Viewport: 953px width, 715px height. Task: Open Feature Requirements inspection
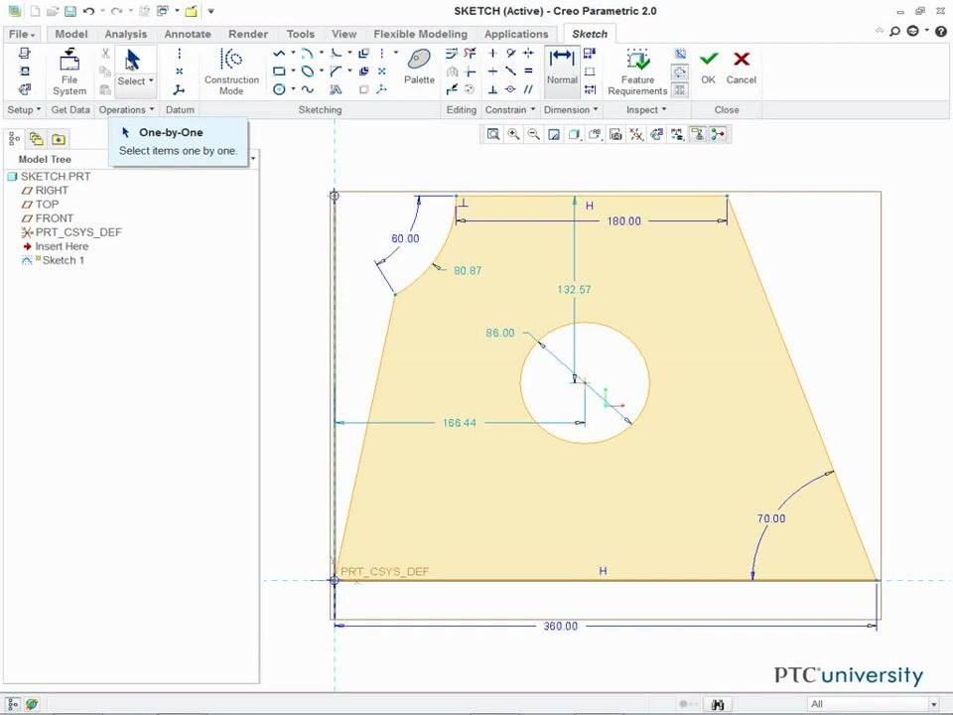click(x=637, y=71)
